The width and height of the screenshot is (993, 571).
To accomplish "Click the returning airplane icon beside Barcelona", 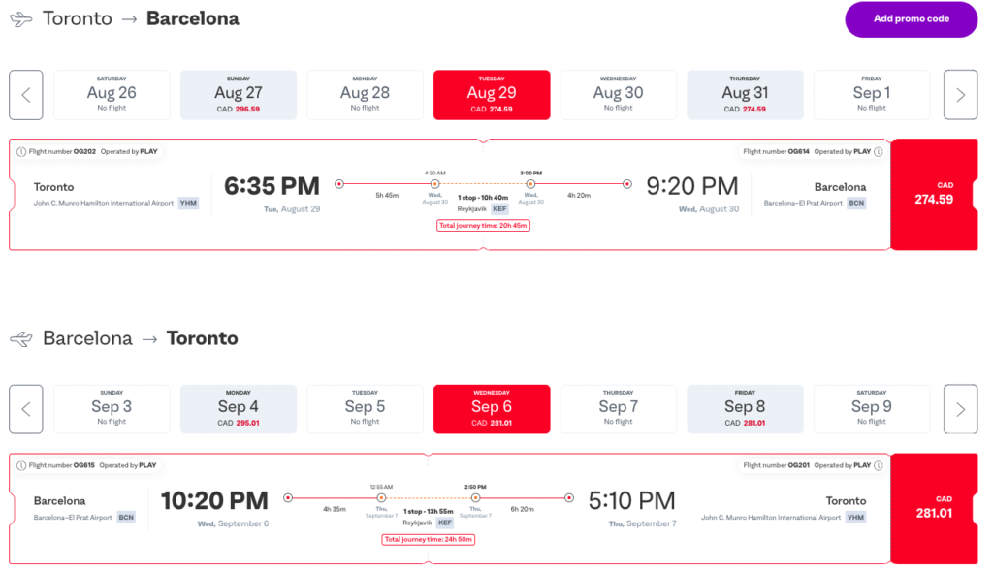I will coord(20,338).
